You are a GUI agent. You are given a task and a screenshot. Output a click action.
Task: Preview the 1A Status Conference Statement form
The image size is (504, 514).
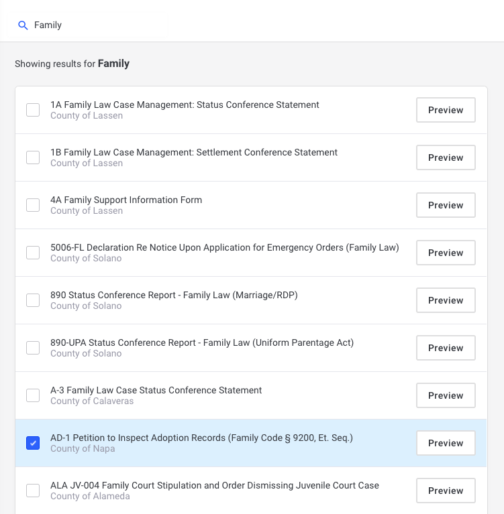446,110
